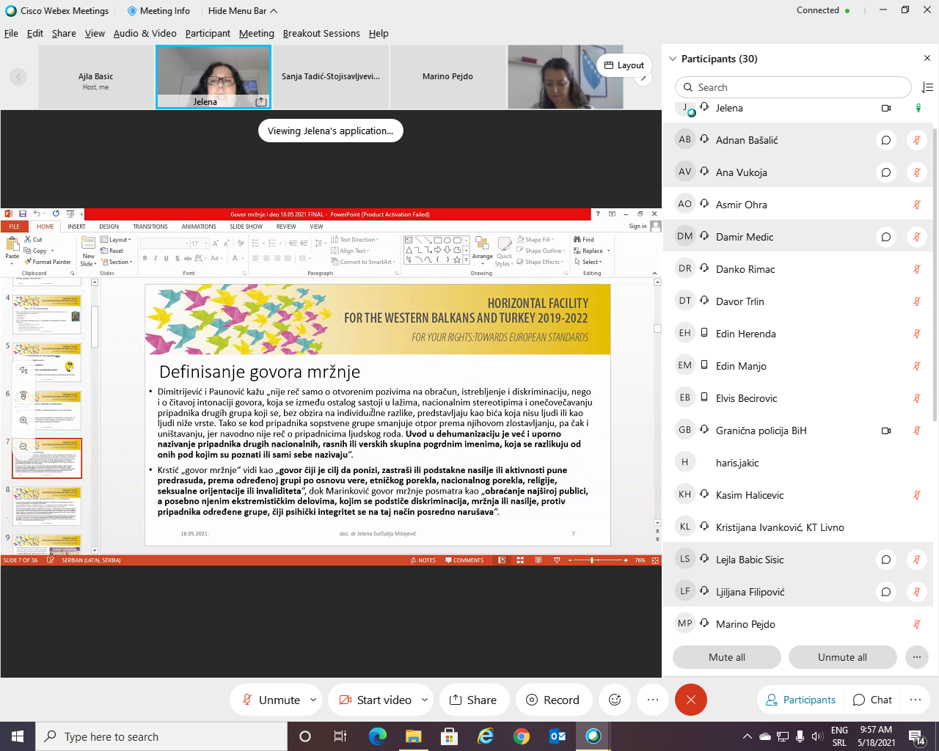The width and height of the screenshot is (939, 751).
Task: Expand Unmute audio options arrow
Action: 313,700
